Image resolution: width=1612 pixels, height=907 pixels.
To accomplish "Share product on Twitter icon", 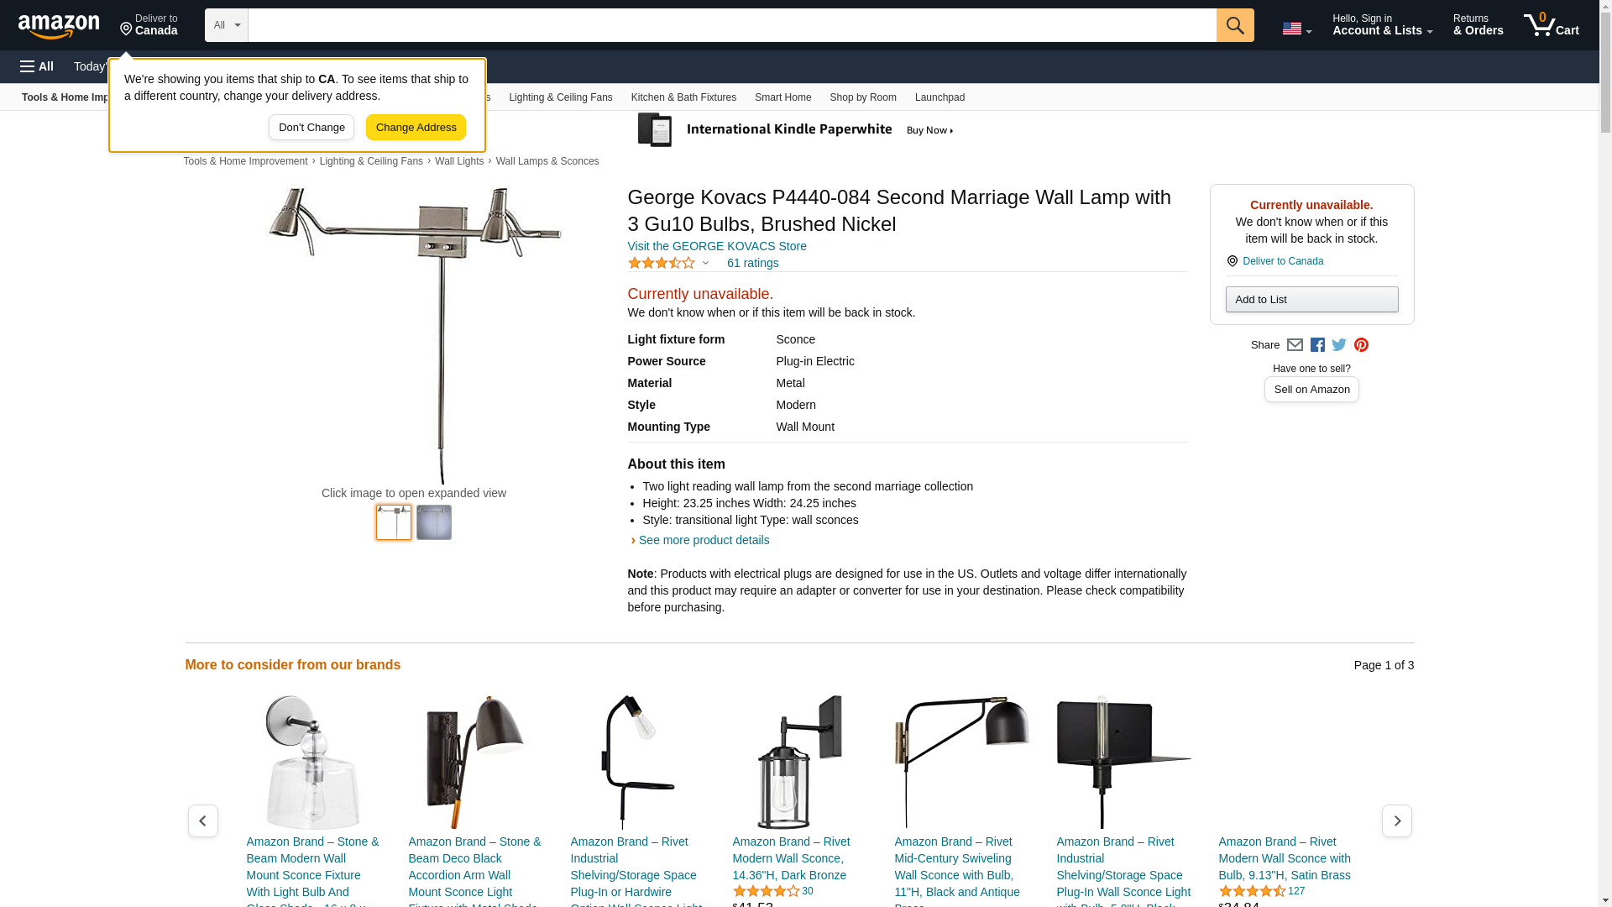I will coord(1339,345).
